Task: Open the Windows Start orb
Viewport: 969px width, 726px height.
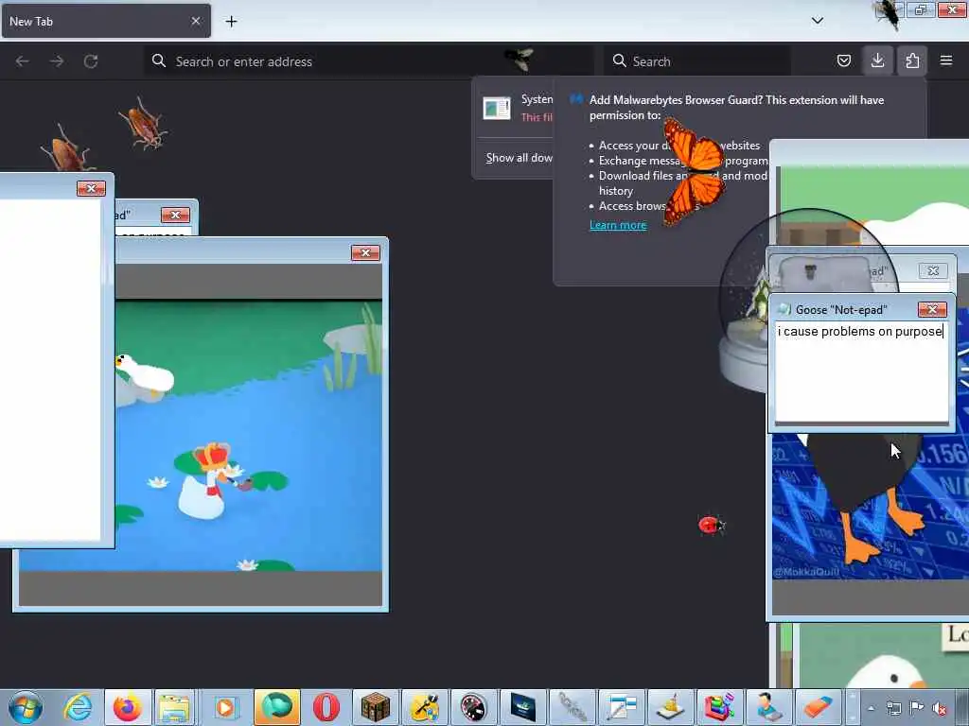Action: pyautogui.click(x=26, y=707)
